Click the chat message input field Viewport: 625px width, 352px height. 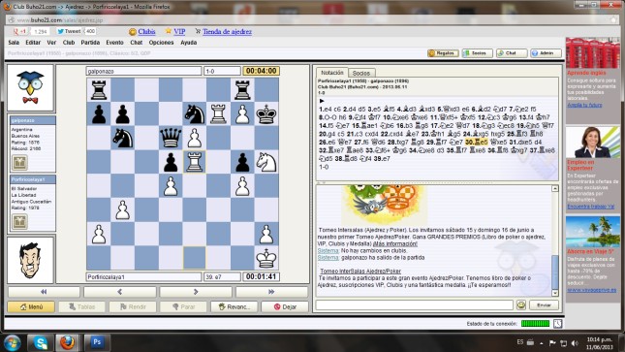click(414, 304)
